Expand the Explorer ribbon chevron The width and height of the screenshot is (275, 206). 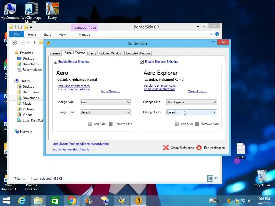pyautogui.click(x=211, y=34)
